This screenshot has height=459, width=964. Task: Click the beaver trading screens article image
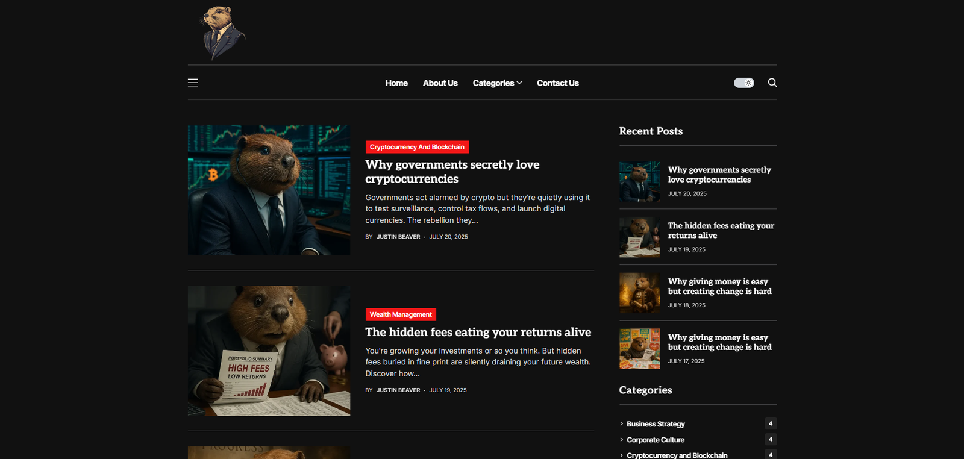pos(269,190)
